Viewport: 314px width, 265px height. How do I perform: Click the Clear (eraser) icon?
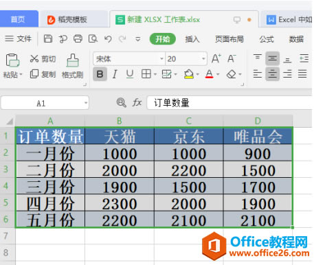[x=232, y=74]
